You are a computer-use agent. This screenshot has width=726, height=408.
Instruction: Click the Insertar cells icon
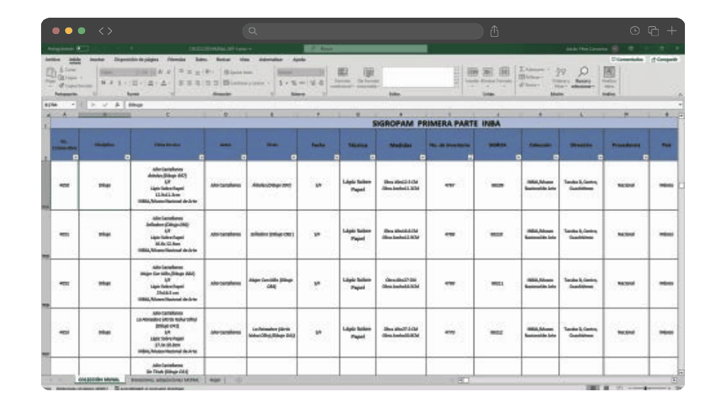[472, 72]
